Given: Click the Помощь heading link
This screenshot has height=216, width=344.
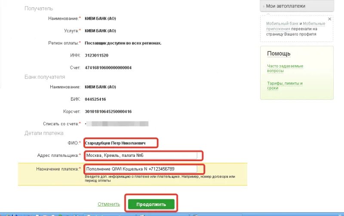Looking at the screenshot, I should pyautogui.click(x=279, y=54).
